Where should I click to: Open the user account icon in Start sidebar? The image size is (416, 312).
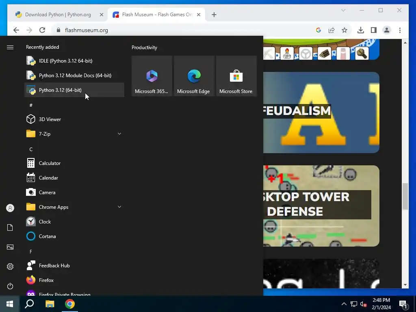(x=10, y=208)
